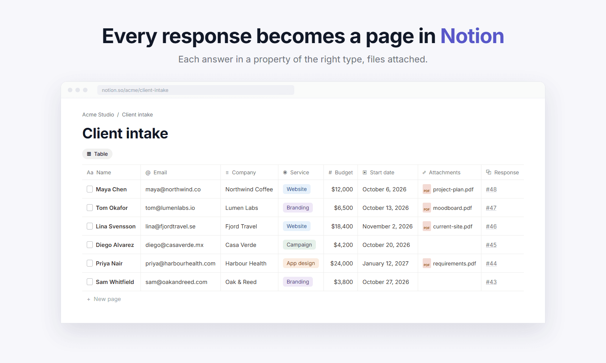Image resolution: width=606 pixels, height=363 pixels.
Task: Open the requirements.pdf attachment name
Action: pos(454,264)
